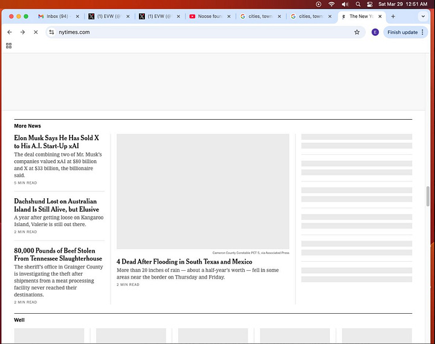Image resolution: width=435 pixels, height=344 pixels.
Task: Expand the tab search dropdown arrow
Action: [x=423, y=16]
